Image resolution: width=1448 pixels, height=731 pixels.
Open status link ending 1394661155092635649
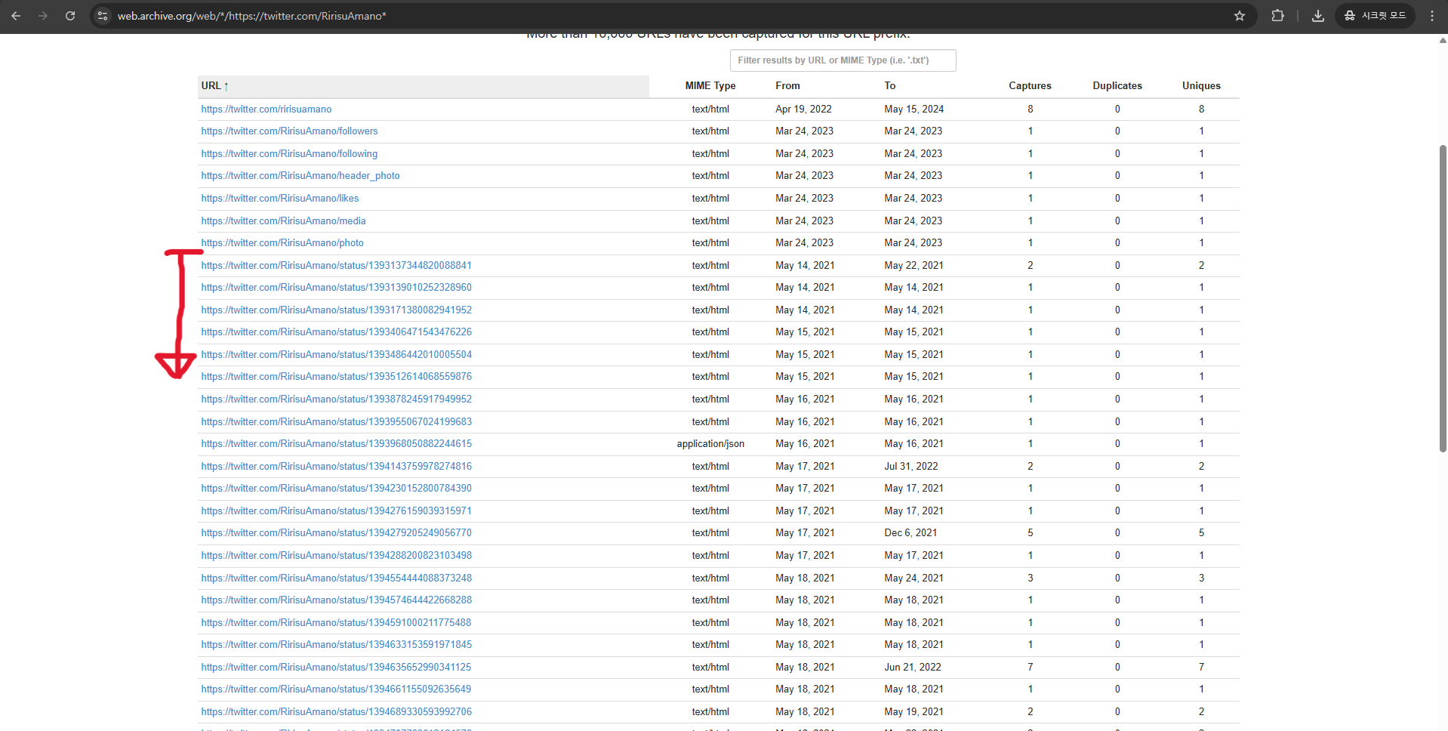[x=337, y=689]
